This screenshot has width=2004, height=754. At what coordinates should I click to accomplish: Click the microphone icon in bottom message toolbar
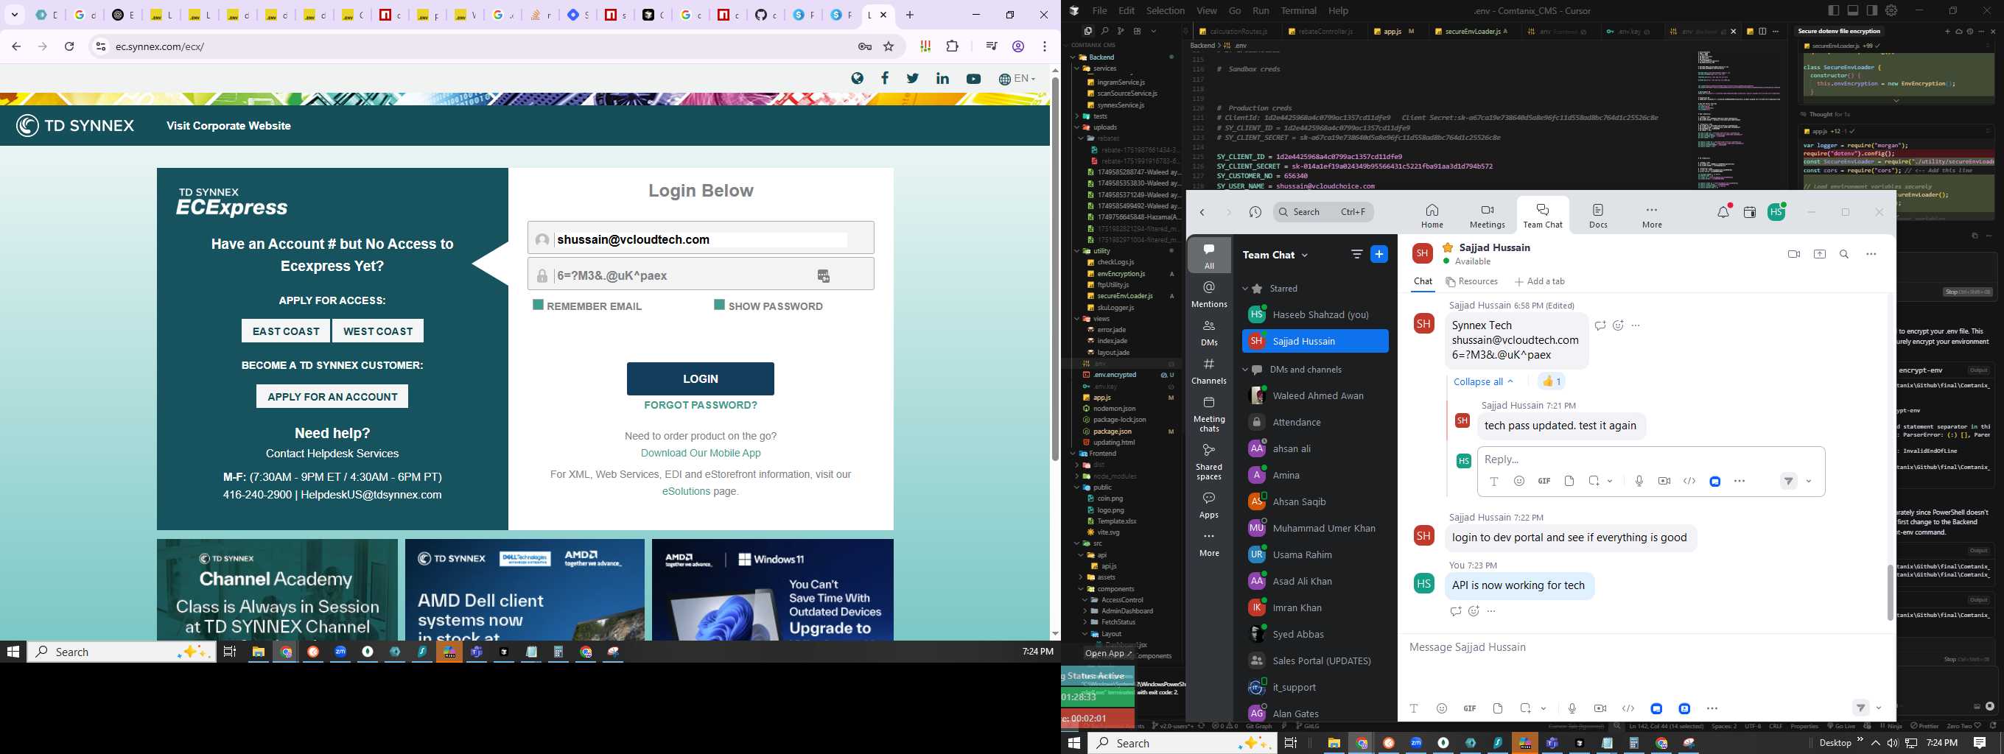pos(1572,708)
